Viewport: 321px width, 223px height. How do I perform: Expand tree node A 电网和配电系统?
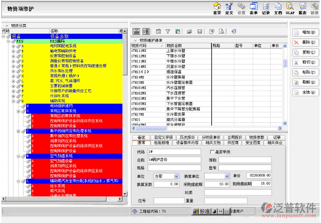tap(14, 46)
